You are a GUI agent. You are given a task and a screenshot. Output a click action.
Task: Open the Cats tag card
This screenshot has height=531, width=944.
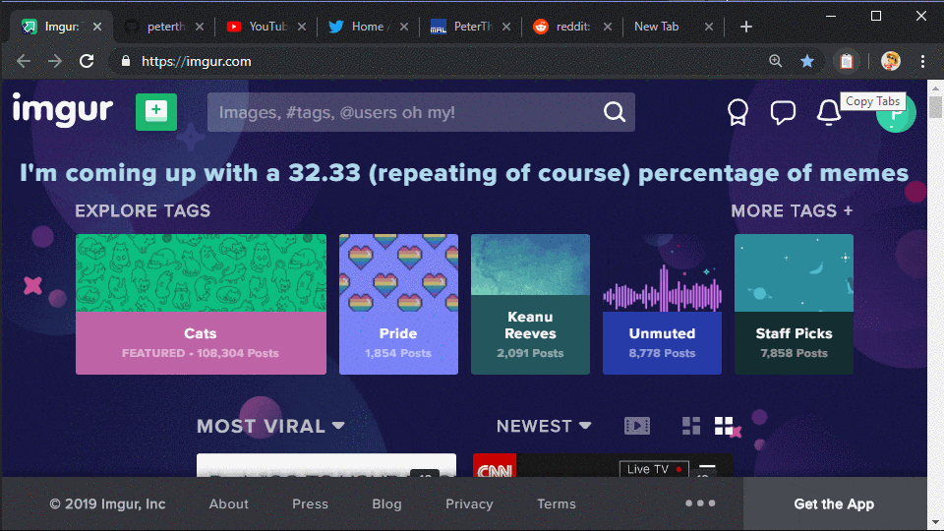point(201,304)
